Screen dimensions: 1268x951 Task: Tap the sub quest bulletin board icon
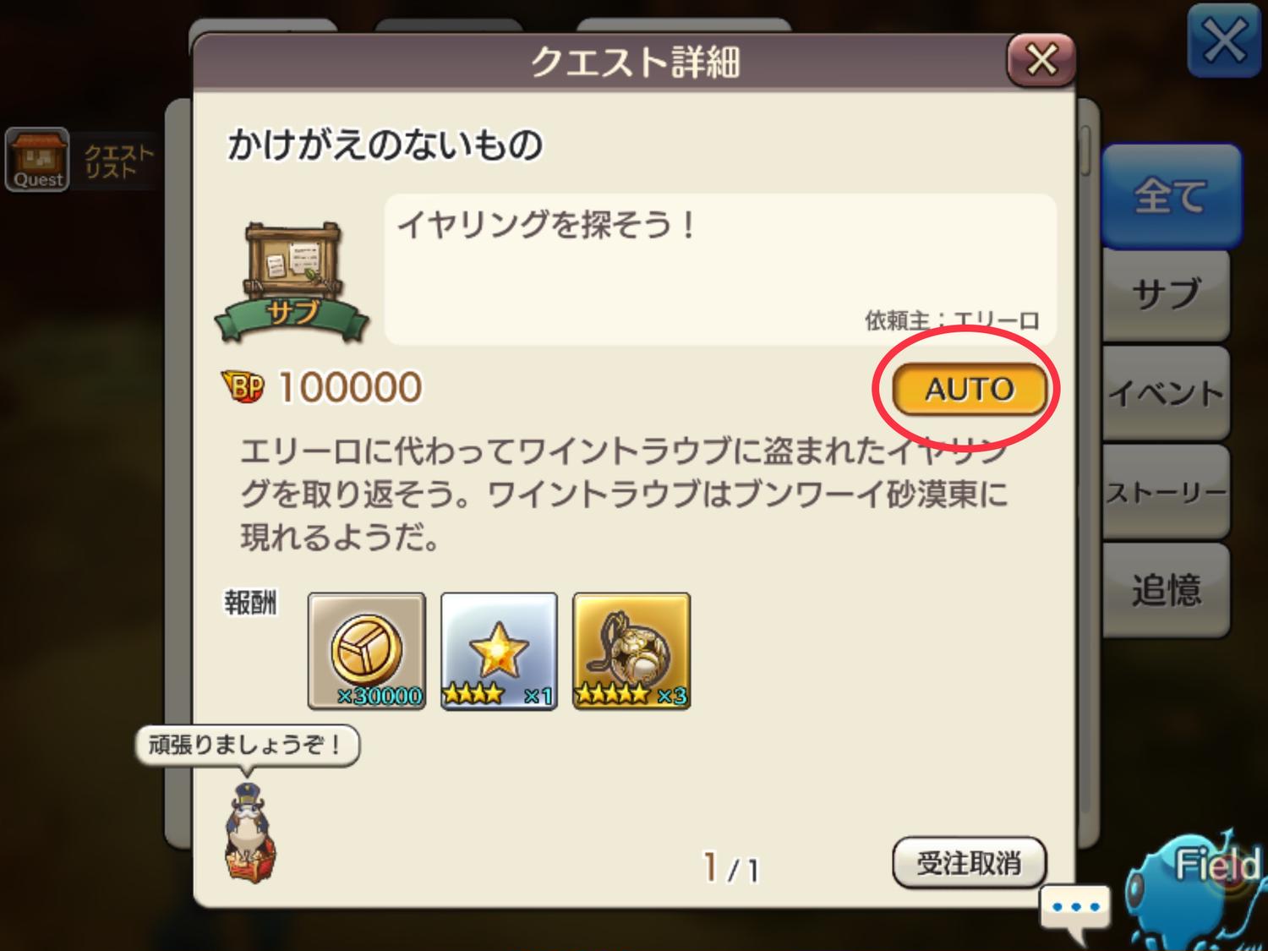[292, 281]
